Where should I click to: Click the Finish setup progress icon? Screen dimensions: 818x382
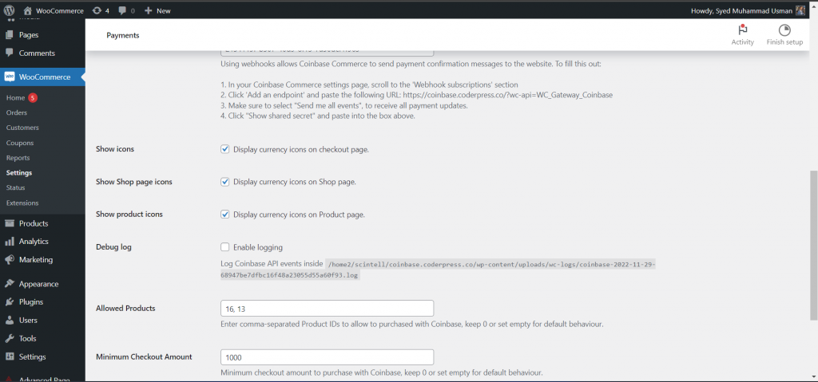[784, 30]
